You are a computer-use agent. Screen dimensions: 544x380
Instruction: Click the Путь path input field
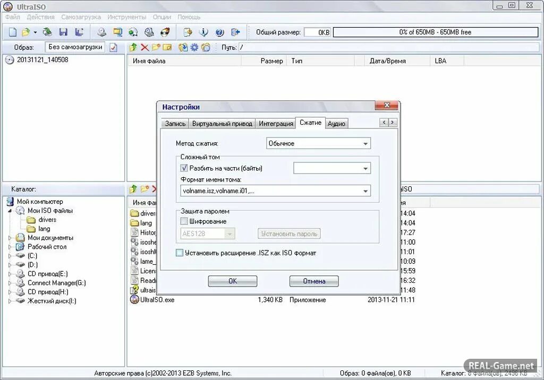(388, 48)
